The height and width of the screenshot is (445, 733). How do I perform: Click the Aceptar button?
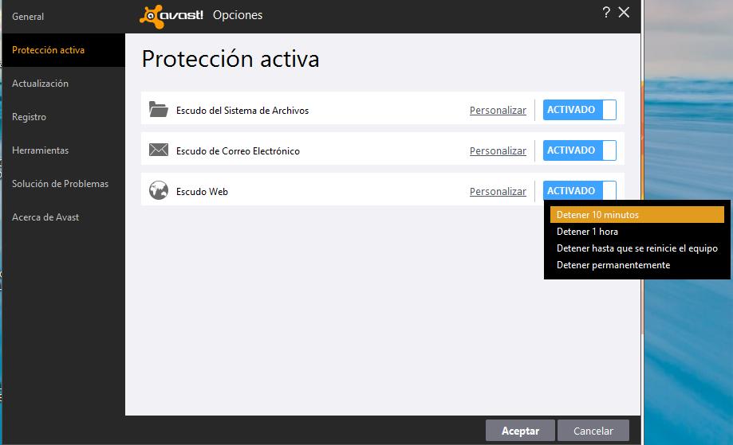(520, 431)
